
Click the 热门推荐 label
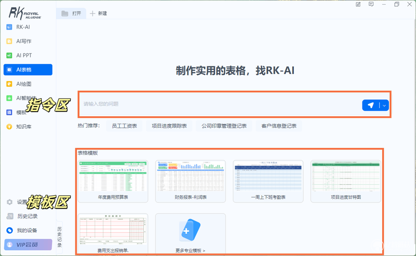[x=88, y=126]
